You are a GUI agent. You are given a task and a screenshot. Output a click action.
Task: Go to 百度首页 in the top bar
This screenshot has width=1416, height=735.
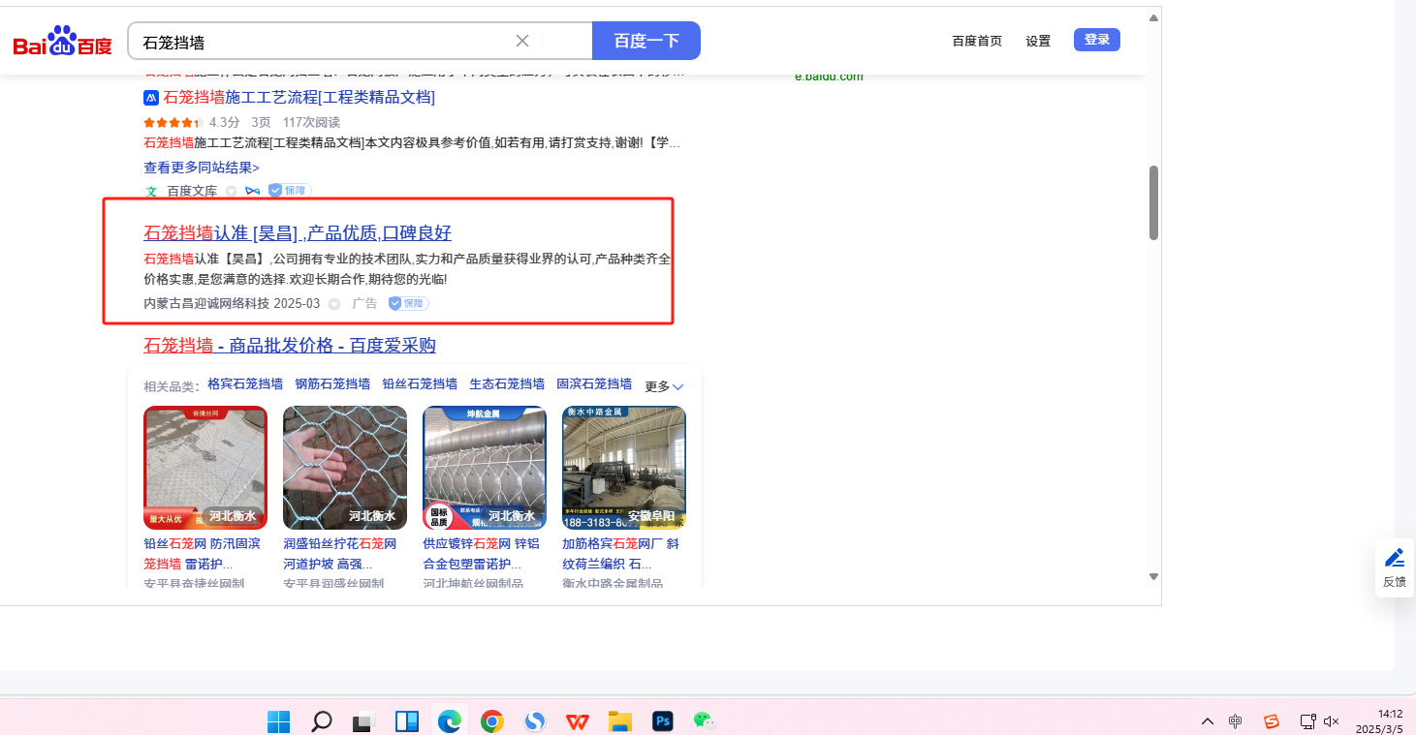click(976, 41)
